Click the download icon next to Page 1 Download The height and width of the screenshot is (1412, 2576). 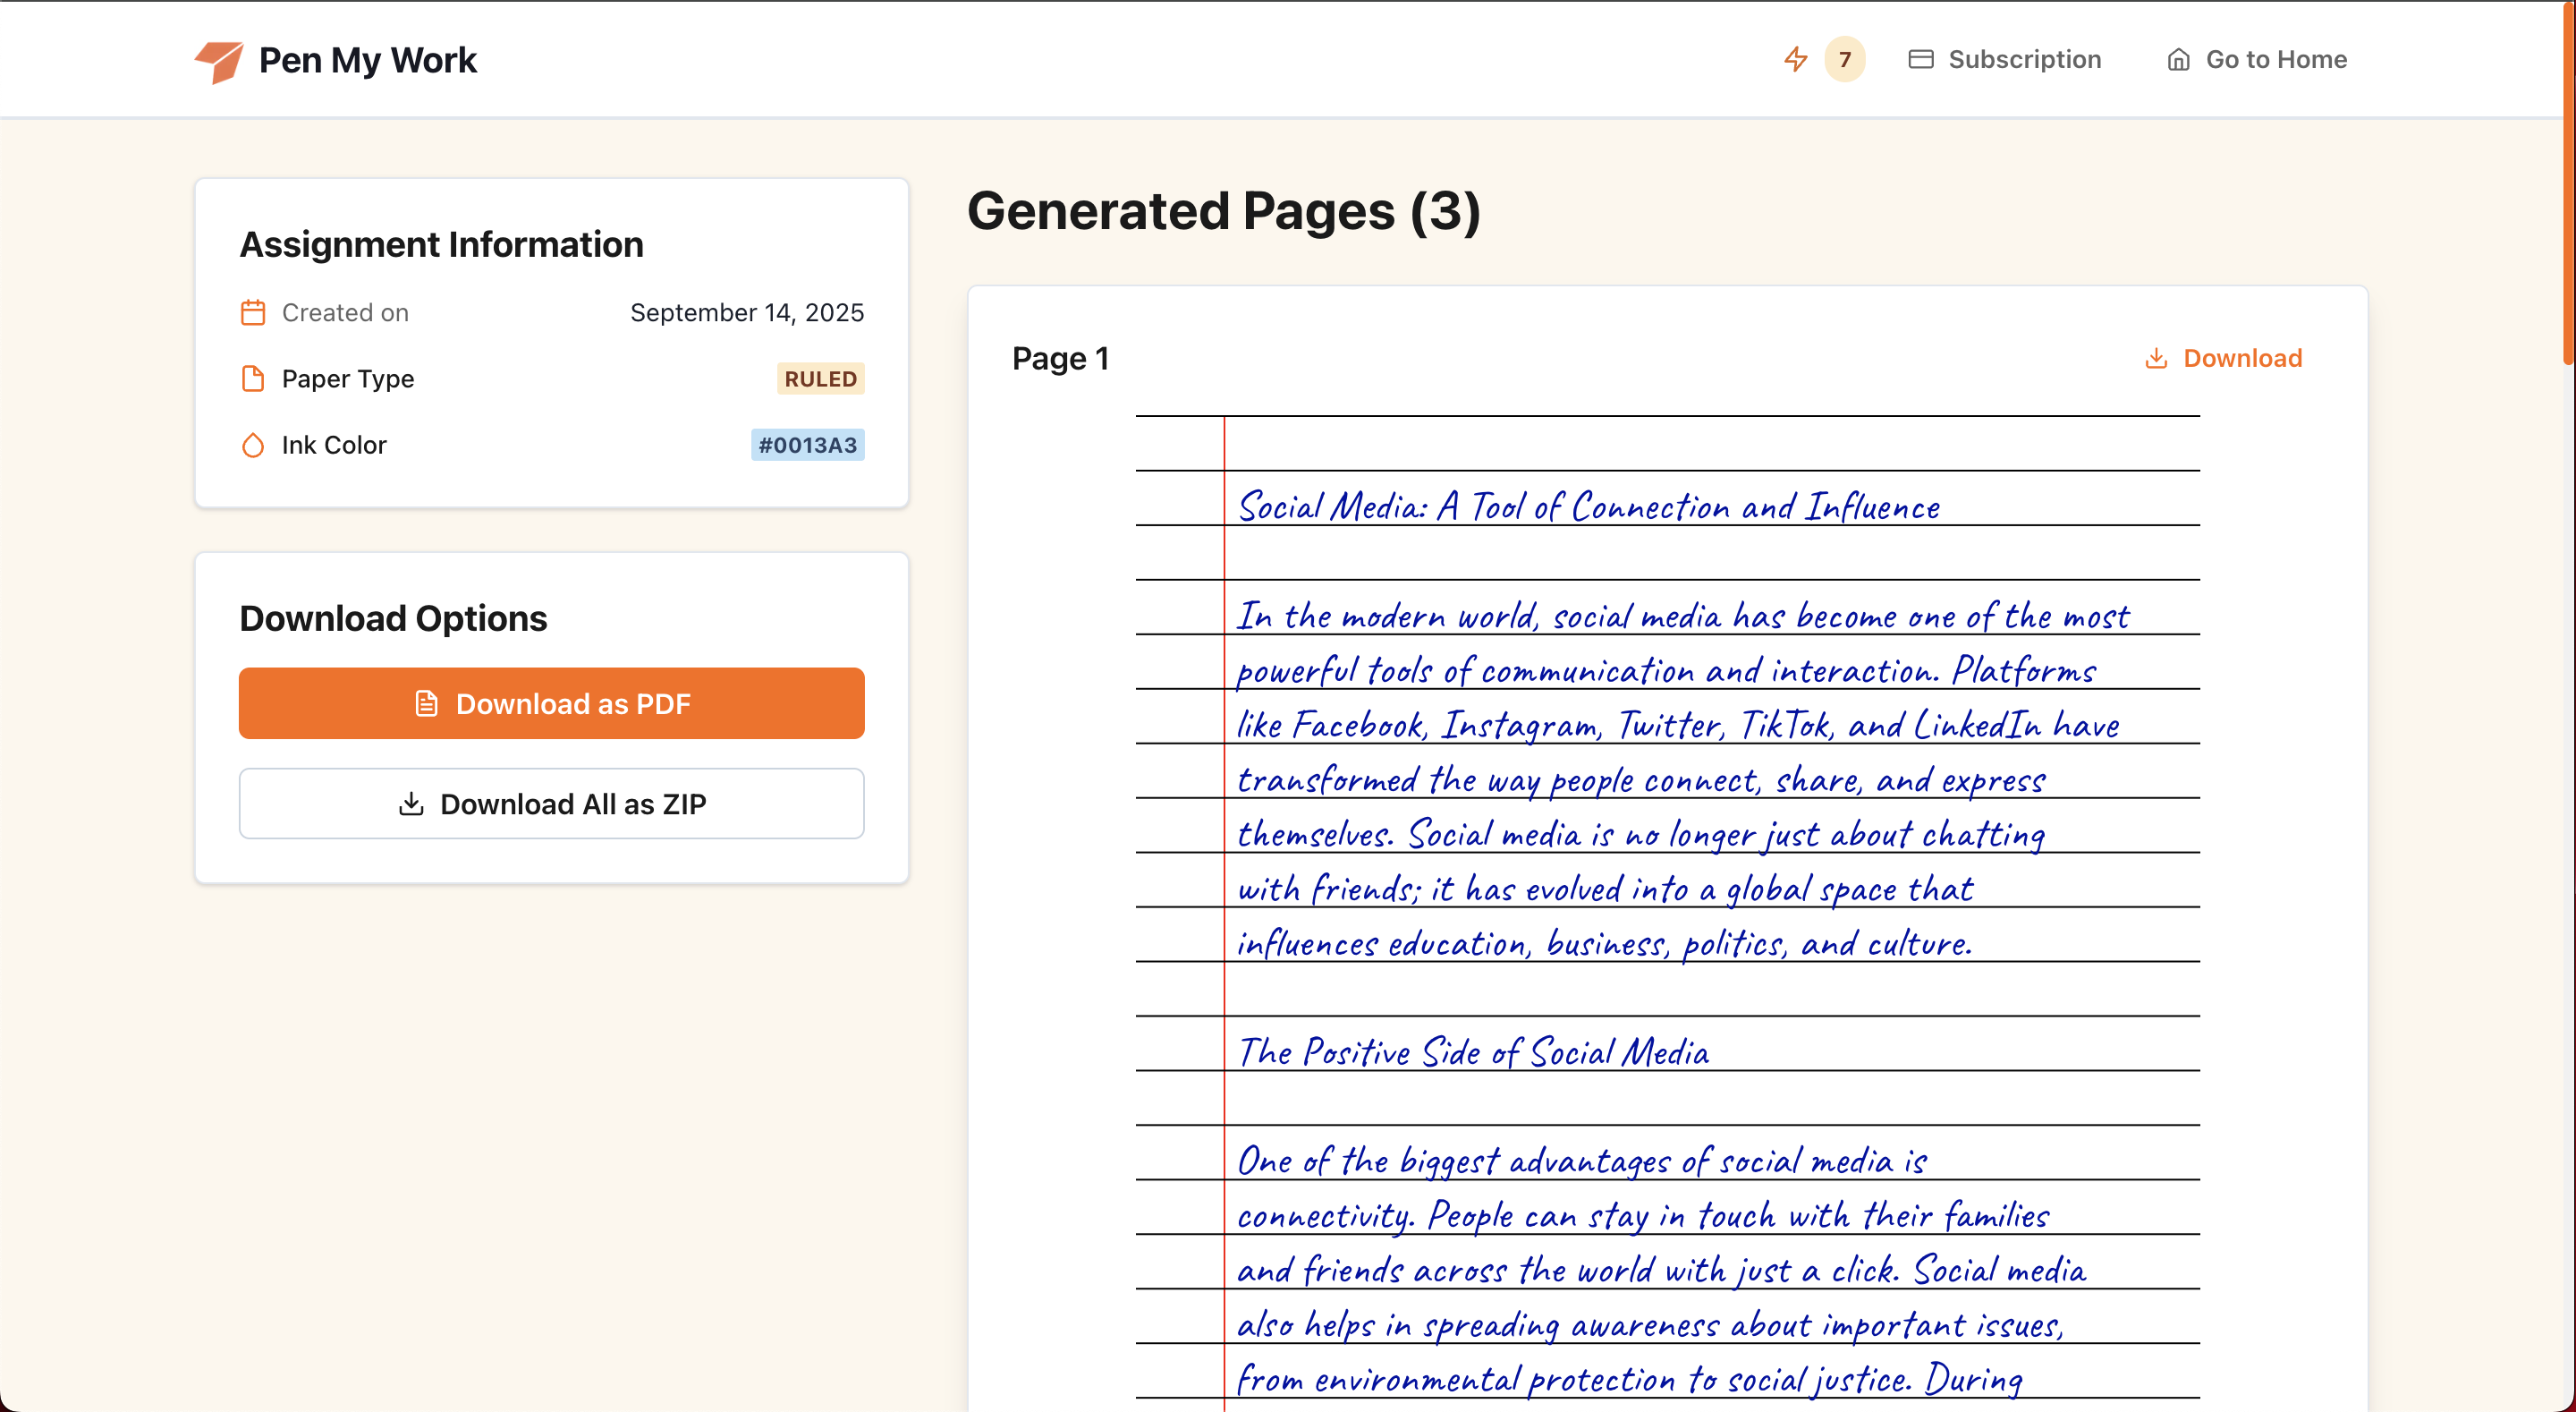2157,358
